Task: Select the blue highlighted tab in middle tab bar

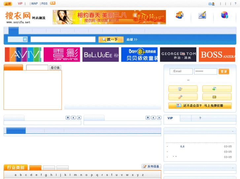Action: 16,131
